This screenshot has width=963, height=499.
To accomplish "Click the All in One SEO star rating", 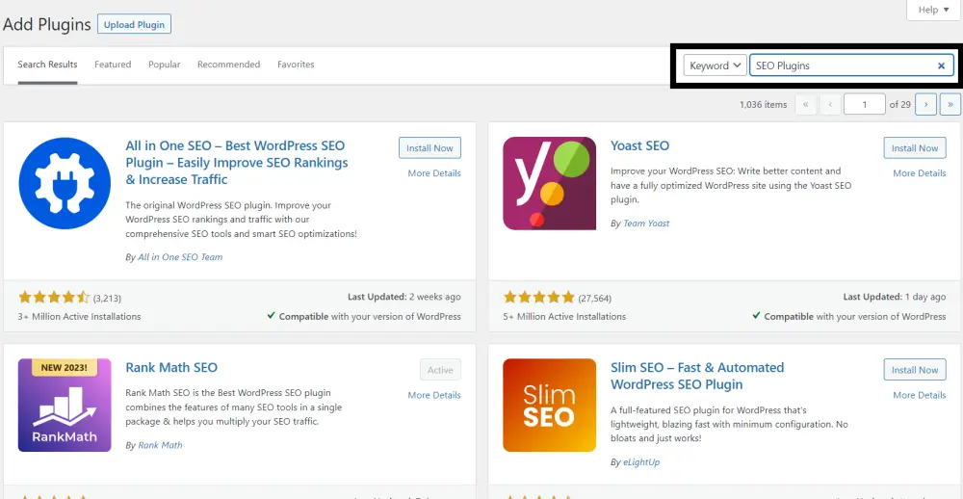I will 54,298.
